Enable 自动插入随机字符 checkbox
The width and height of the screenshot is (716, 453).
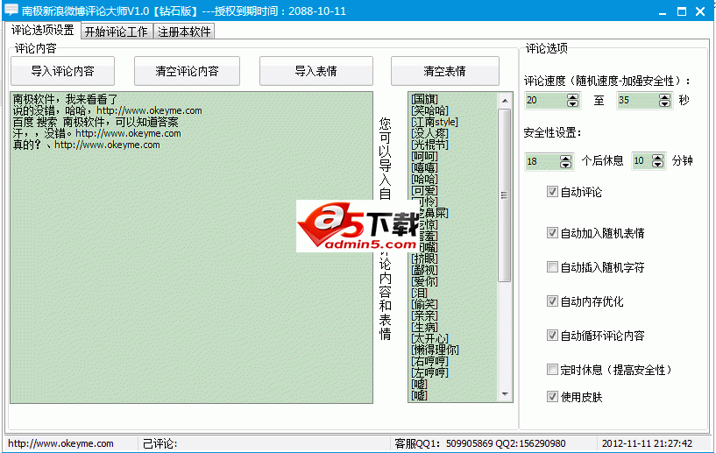[552, 266]
